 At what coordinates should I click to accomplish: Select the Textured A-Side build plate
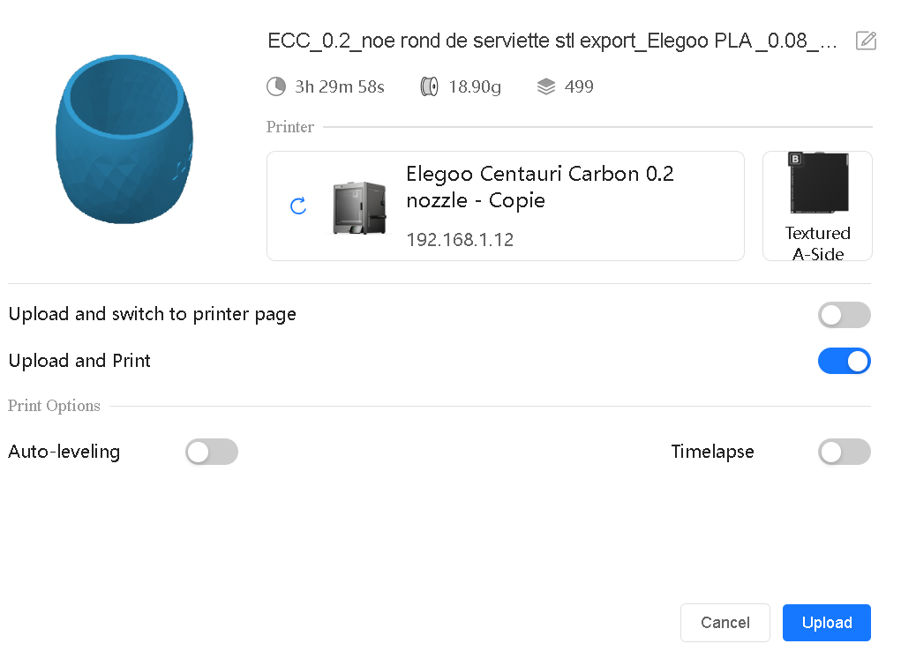[817, 206]
